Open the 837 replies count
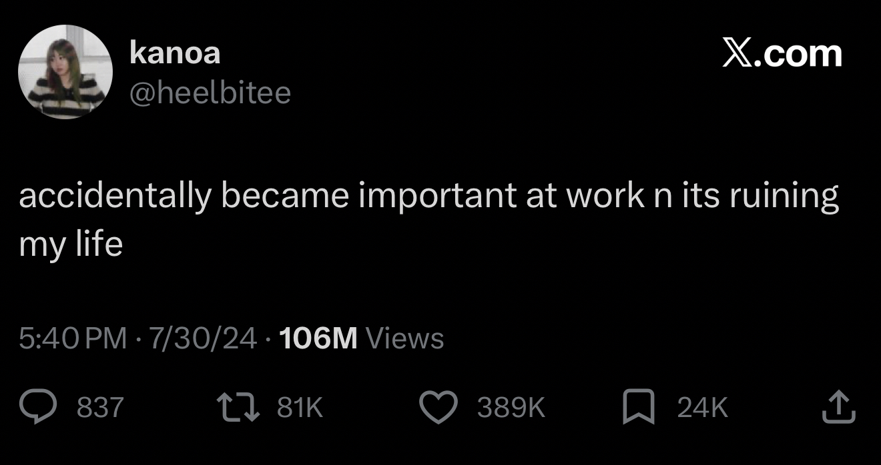Viewport: 881px width, 465px height. tap(100, 408)
